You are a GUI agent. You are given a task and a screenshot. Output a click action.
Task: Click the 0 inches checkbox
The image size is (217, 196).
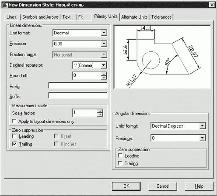(56, 144)
